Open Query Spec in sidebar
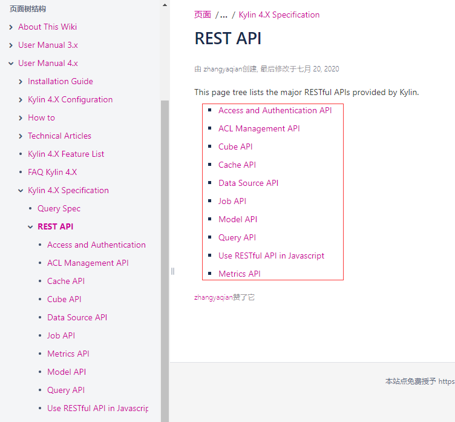 coord(59,208)
